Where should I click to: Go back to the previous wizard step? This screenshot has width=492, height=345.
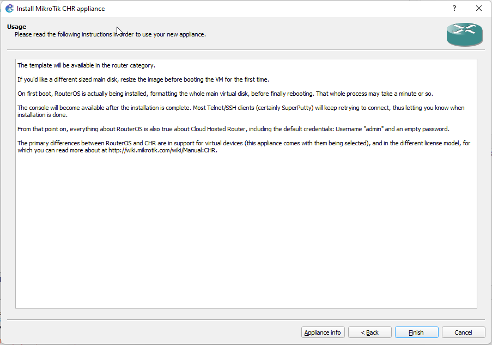(369, 332)
